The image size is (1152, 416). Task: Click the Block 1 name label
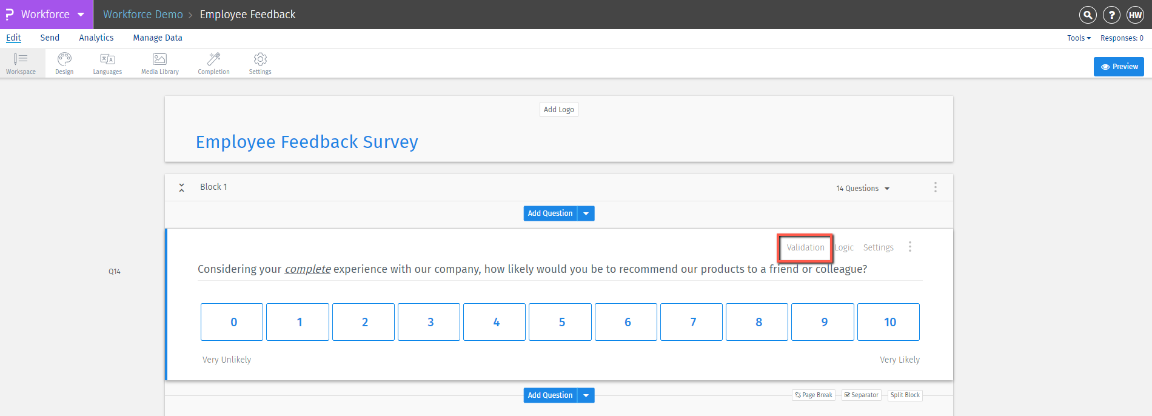(x=213, y=187)
